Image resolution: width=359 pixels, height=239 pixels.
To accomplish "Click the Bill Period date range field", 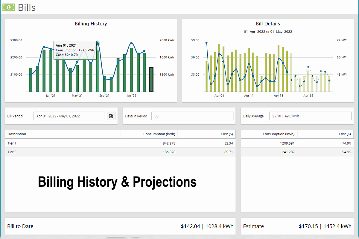I will click(x=69, y=116).
